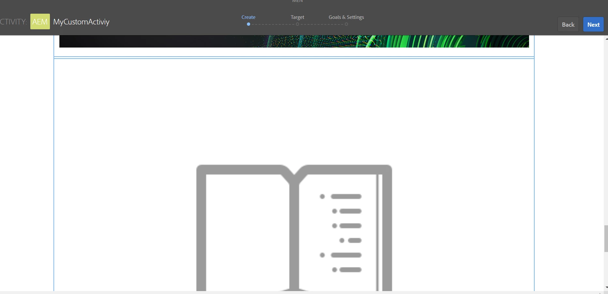Select the Target step
Screen dimensions: 608x294
[x=297, y=17]
